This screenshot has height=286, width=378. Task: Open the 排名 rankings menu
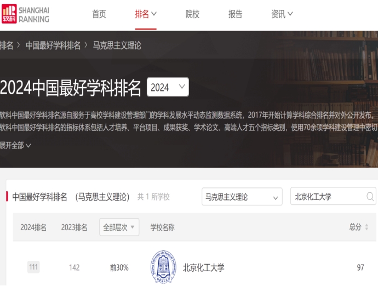[x=146, y=14]
